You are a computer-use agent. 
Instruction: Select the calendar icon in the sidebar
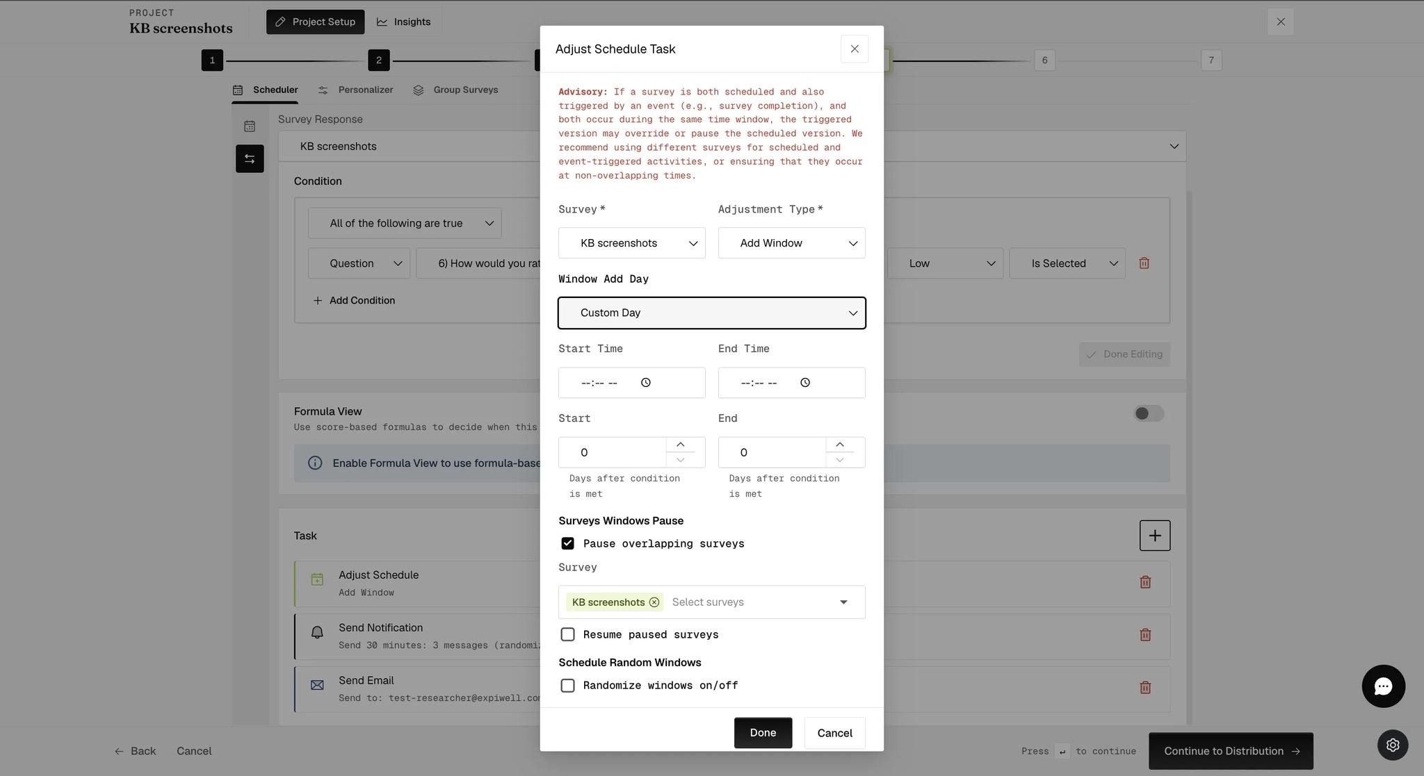[x=250, y=126]
